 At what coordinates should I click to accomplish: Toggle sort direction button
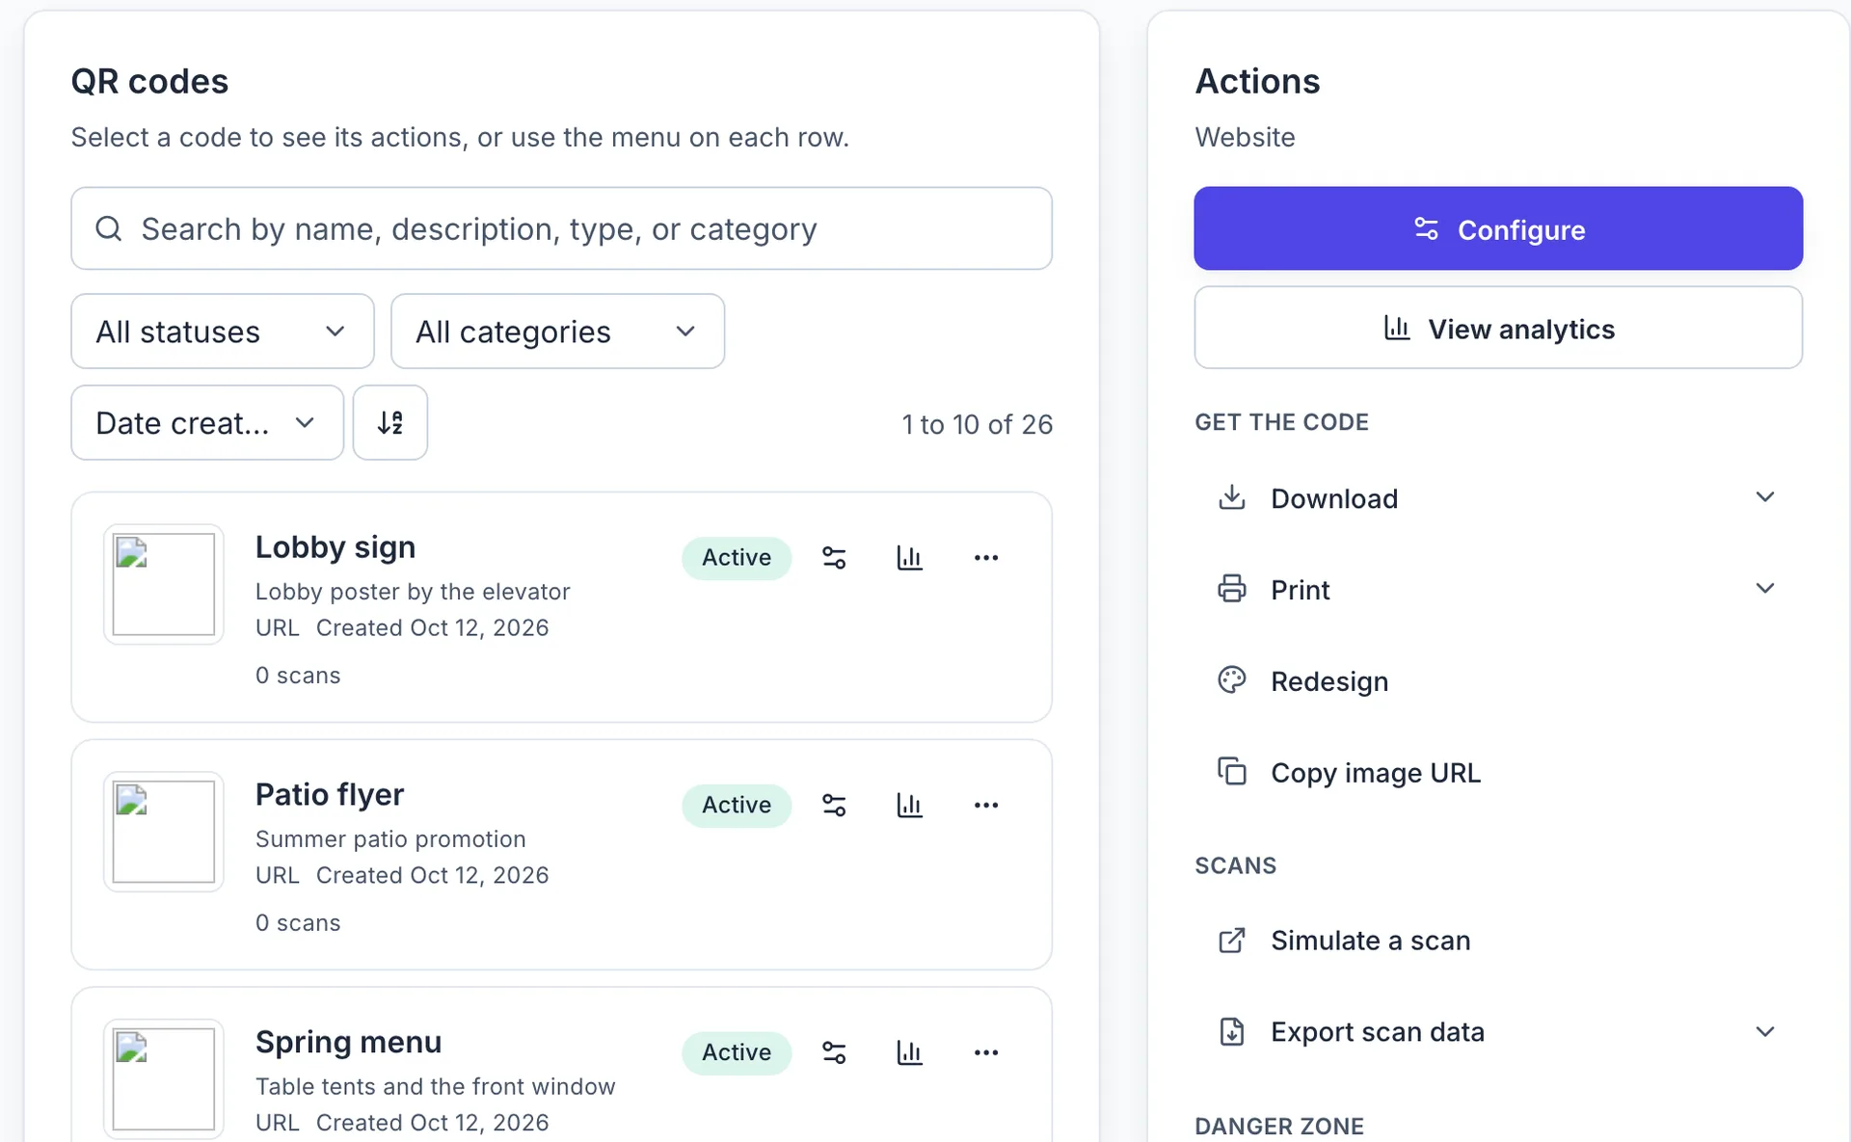click(390, 423)
